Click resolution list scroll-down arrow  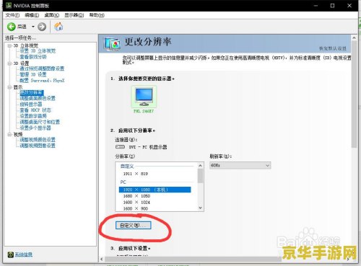[x=200, y=208]
